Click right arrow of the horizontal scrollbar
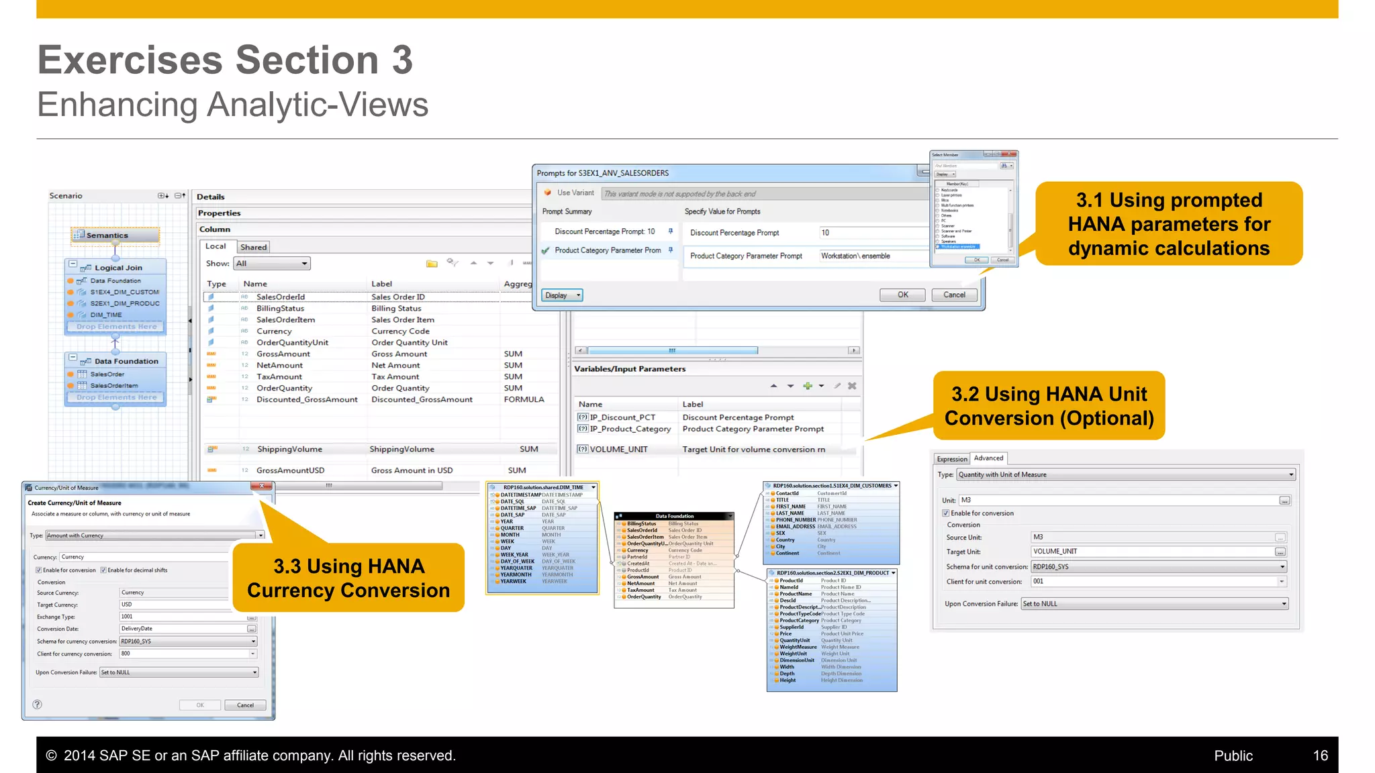Screen dimensions: 1375x773 coord(853,350)
